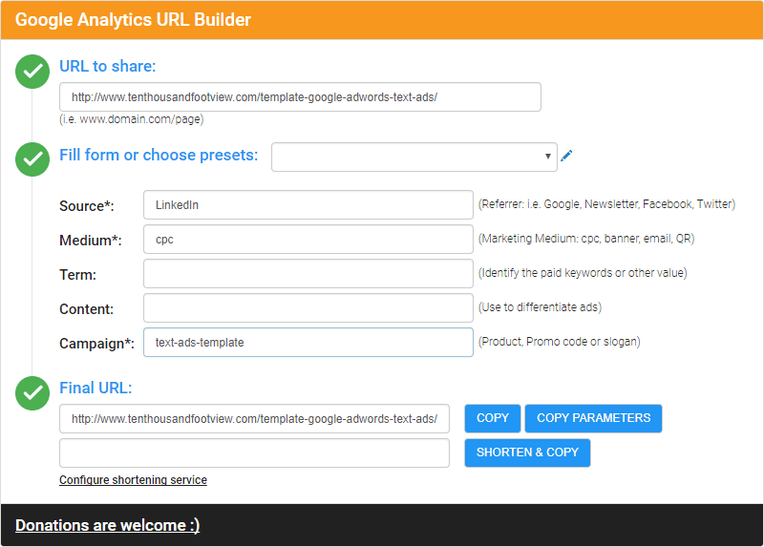This screenshot has height=547, width=764.
Task: Click the green checkmark beside URL to share
Action: click(32, 72)
